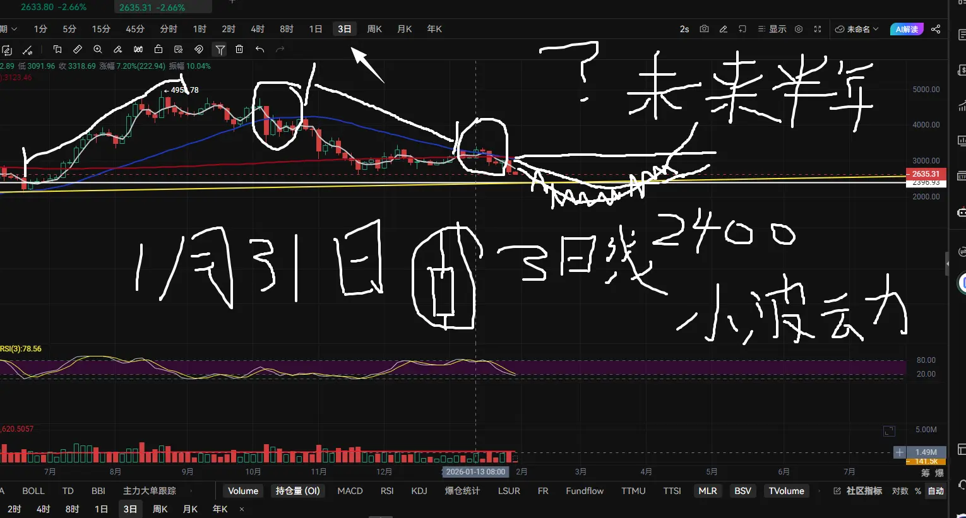This screenshot has height=518, width=966.
Task: Expand the volume pane corner icon
Action: (889, 431)
